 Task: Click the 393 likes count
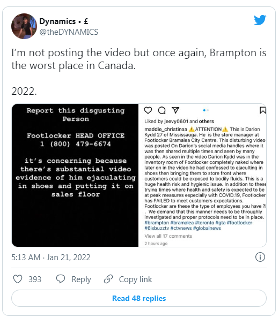point(35,279)
